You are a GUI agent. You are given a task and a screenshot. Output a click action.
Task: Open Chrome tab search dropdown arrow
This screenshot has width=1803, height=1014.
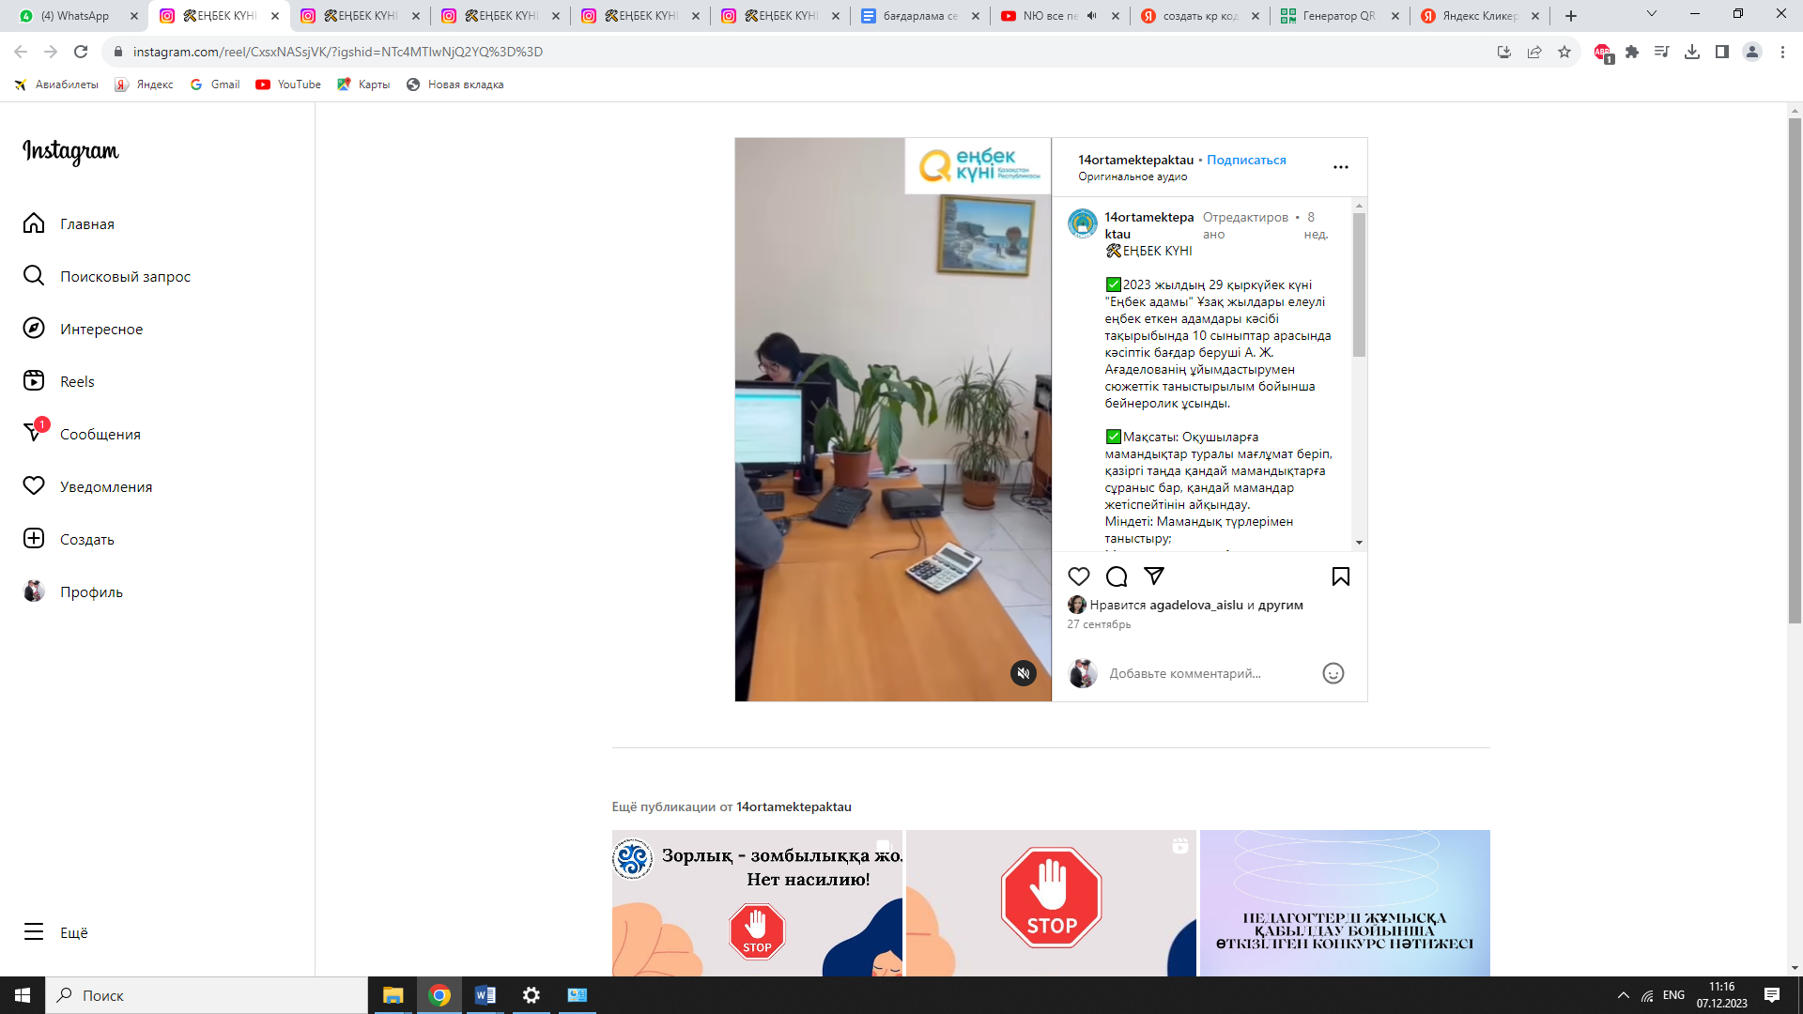[x=1651, y=14]
